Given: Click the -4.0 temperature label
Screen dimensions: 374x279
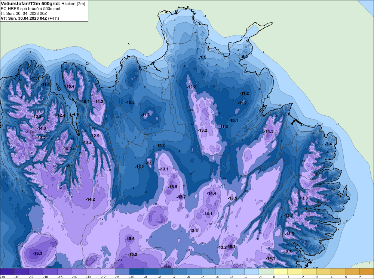Looking at the screenshot, I should coord(75,114).
